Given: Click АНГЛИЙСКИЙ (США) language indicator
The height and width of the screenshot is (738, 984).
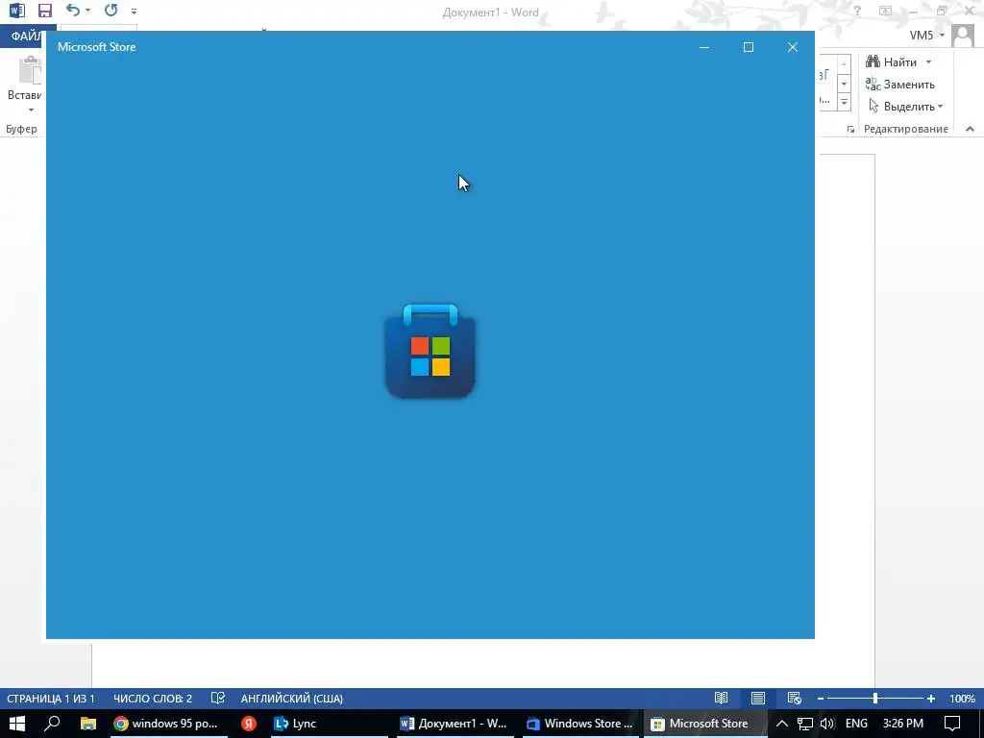Looking at the screenshot, I should 292,699.
